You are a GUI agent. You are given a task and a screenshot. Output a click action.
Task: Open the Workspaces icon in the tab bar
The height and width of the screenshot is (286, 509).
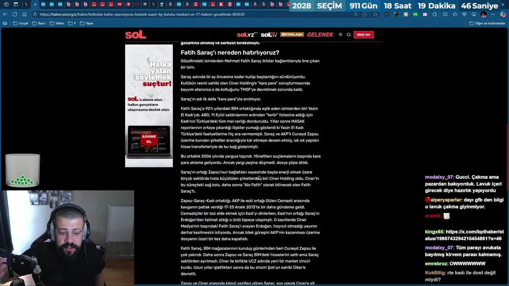click(6, 4)
